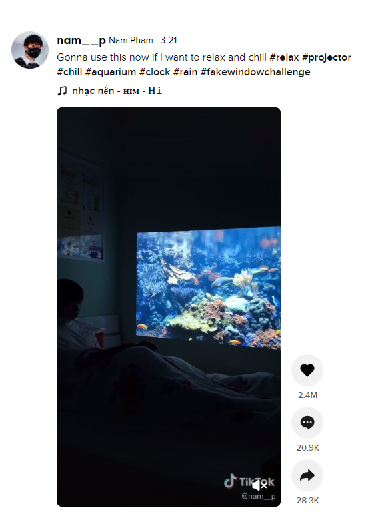The image size is (374, 522).
Task: Open comments via the speech bubble icon
Action: click(307, 422)
